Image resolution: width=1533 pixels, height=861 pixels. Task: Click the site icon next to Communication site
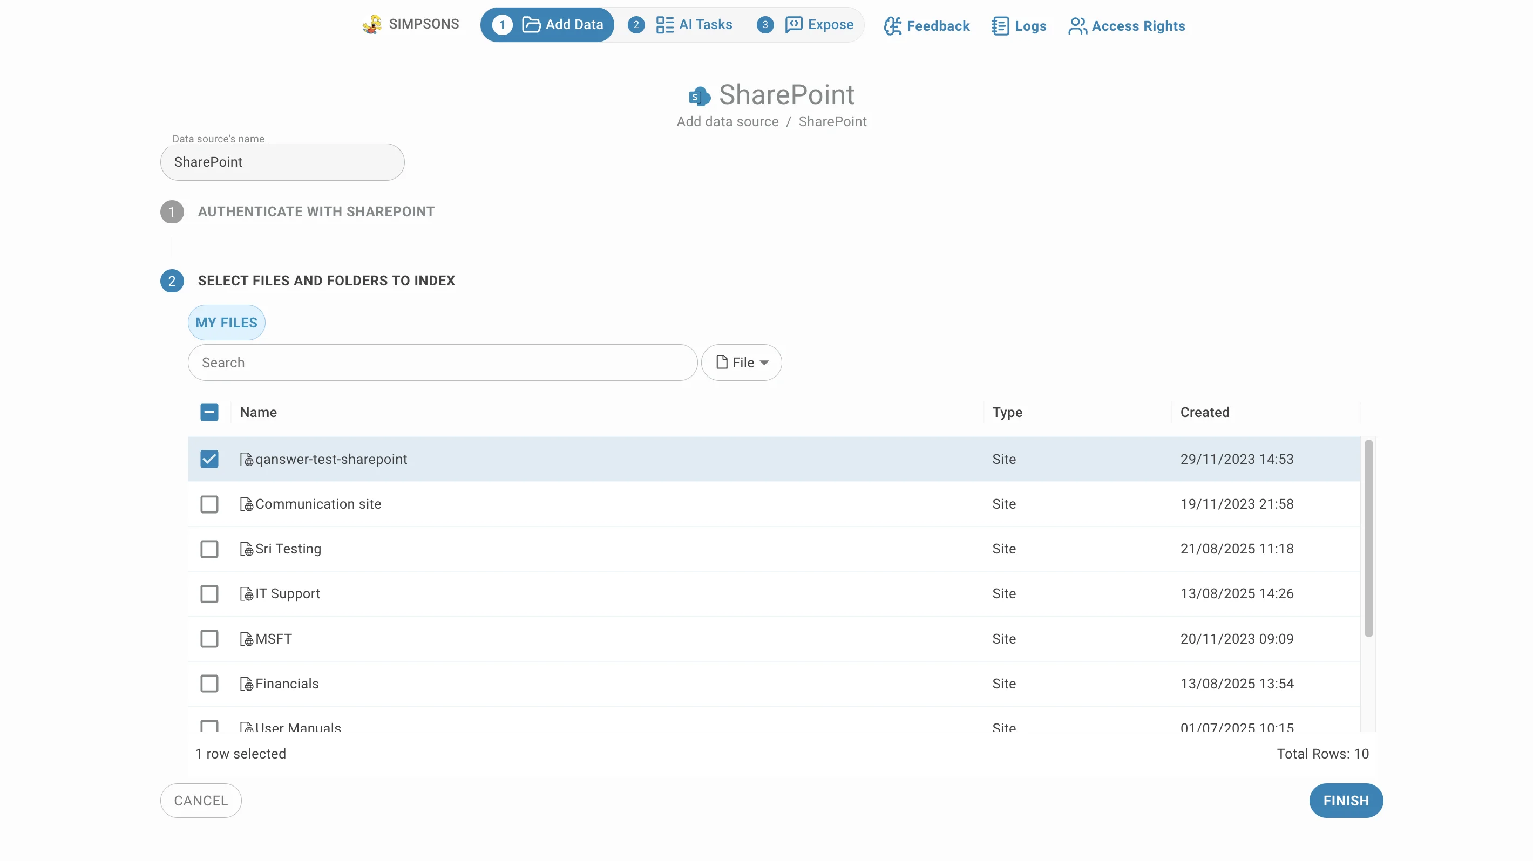pyautogui.click(x=246, y=504)
